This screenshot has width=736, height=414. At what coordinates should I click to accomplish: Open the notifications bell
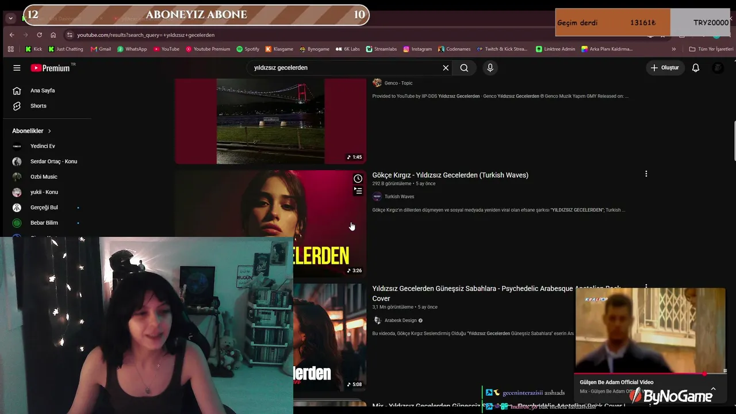click(696, 68)
